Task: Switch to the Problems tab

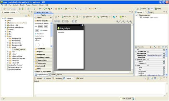Action: 38,78
